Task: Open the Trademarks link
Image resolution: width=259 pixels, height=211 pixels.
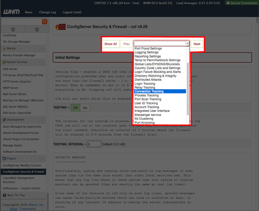Action: (27, 209)
